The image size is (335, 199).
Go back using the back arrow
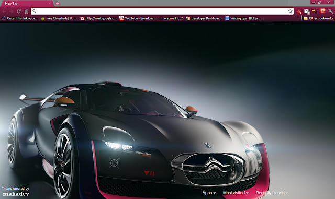pyautogui.click(x=4, y=11)
